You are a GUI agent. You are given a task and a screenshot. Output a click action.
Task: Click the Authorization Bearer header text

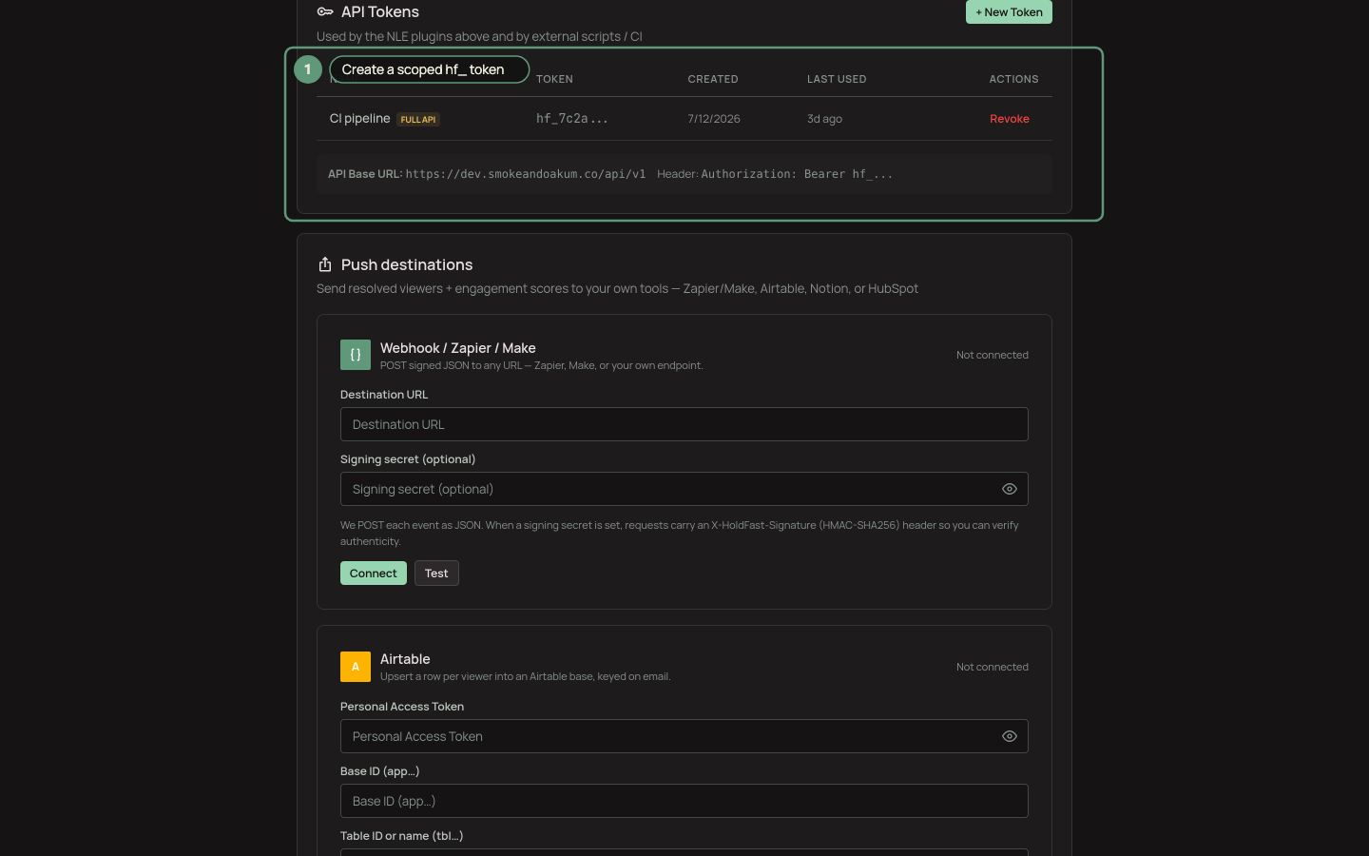pos(797,174)
